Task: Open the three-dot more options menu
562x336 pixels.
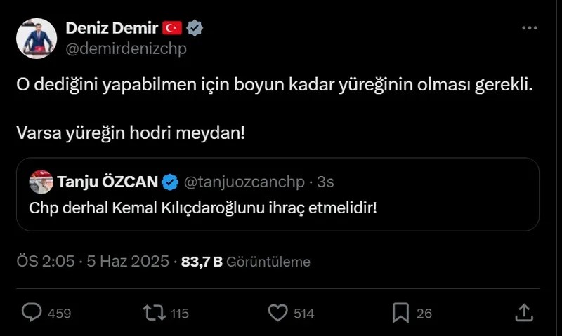Action: [x=529, y=28]
